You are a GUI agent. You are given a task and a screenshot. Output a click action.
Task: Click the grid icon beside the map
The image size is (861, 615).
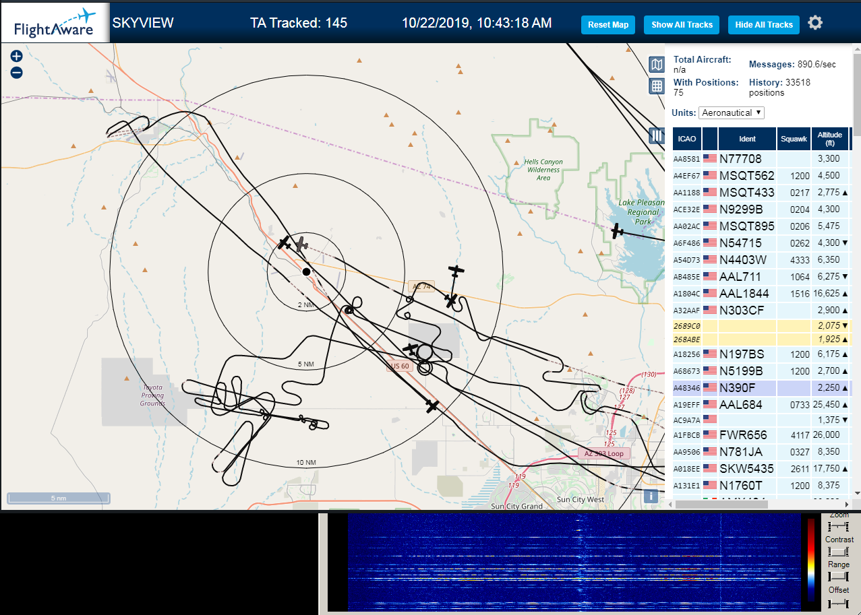(657, 86)
